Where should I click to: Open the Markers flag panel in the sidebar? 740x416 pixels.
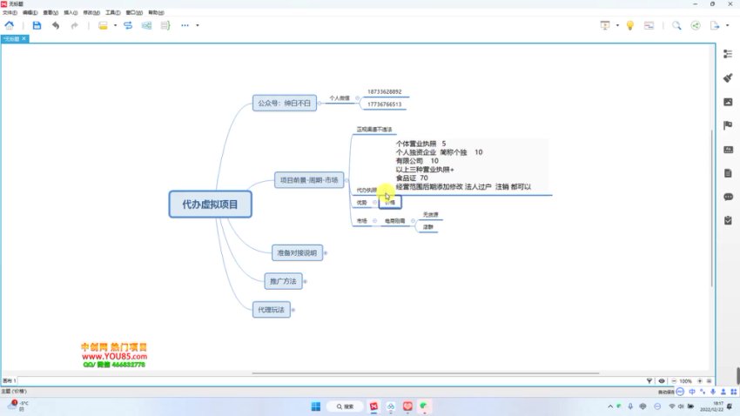click(728, 125)
